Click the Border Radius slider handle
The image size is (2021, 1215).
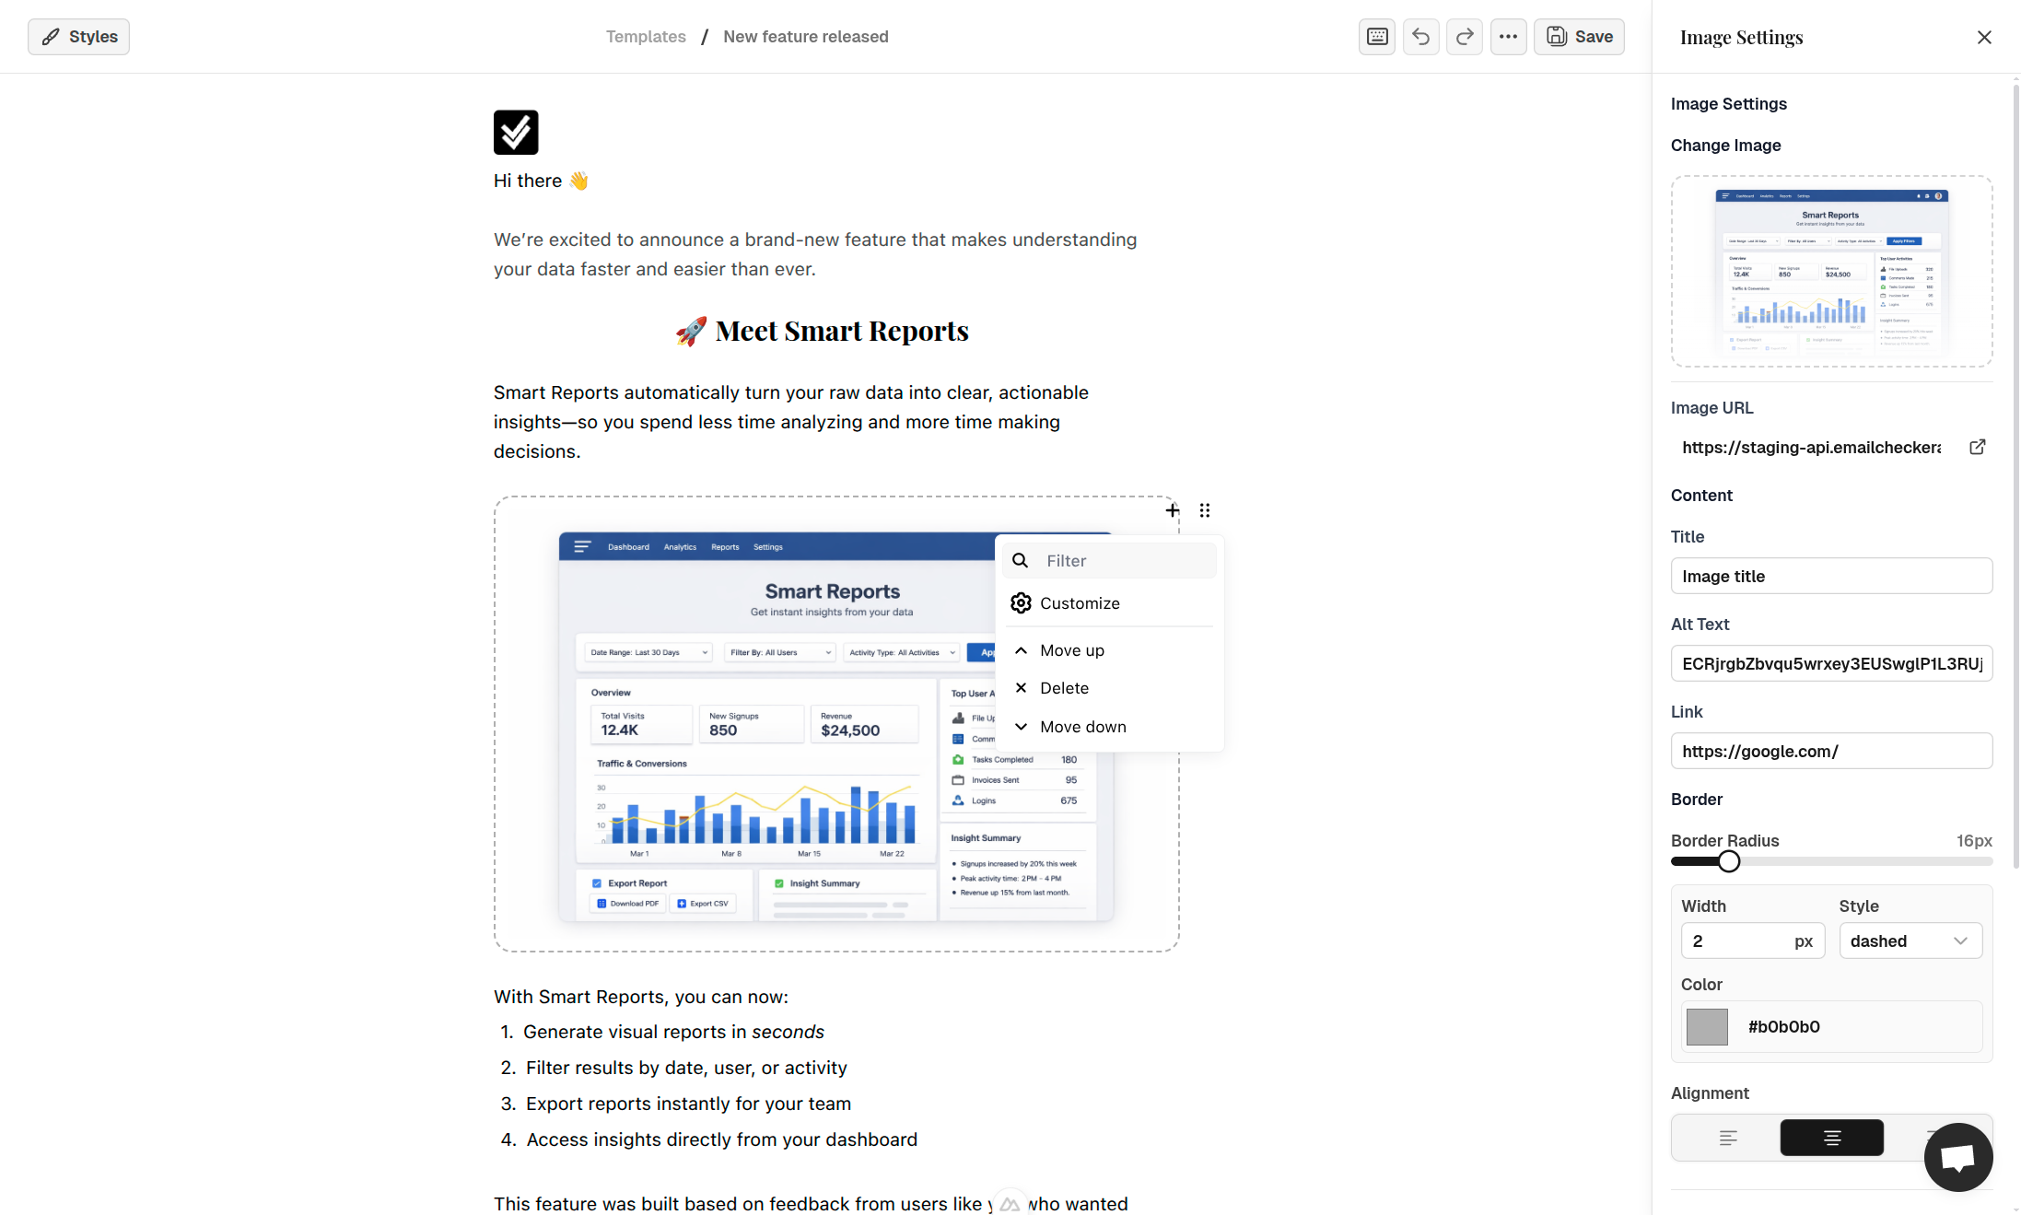(x=1729, y=861)
